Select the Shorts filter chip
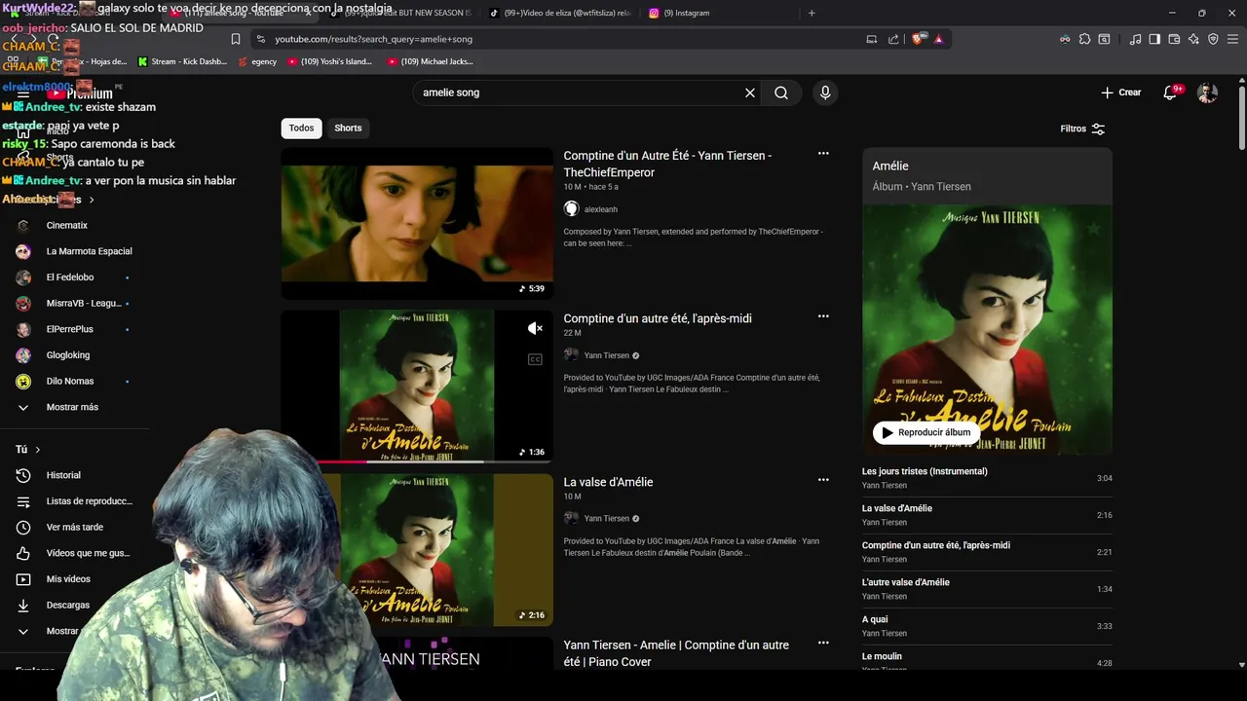 pos(348,128)
